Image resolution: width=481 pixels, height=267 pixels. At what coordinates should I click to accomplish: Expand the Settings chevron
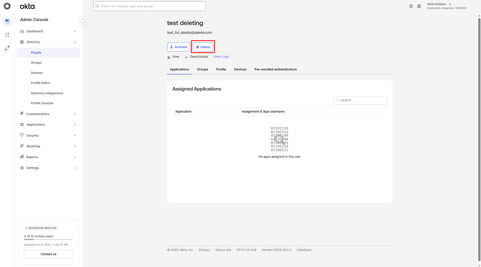[75, 168]
